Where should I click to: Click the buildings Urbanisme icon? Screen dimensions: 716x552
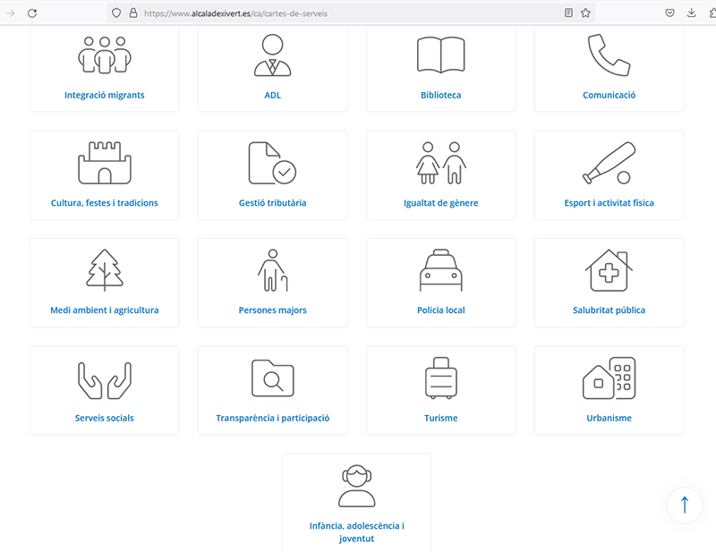[609, 378]
